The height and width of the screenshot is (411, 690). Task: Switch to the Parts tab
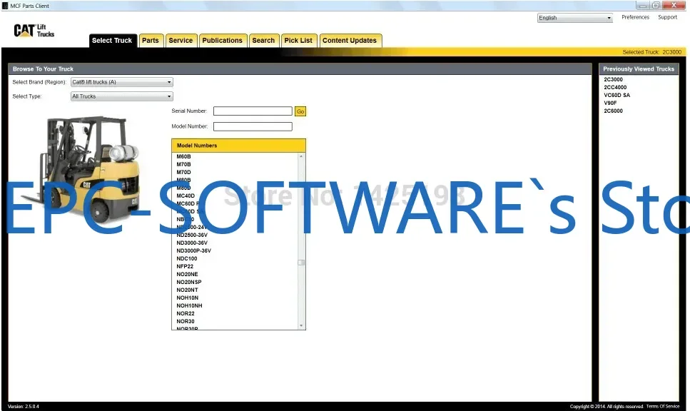(x=151, y=41)
